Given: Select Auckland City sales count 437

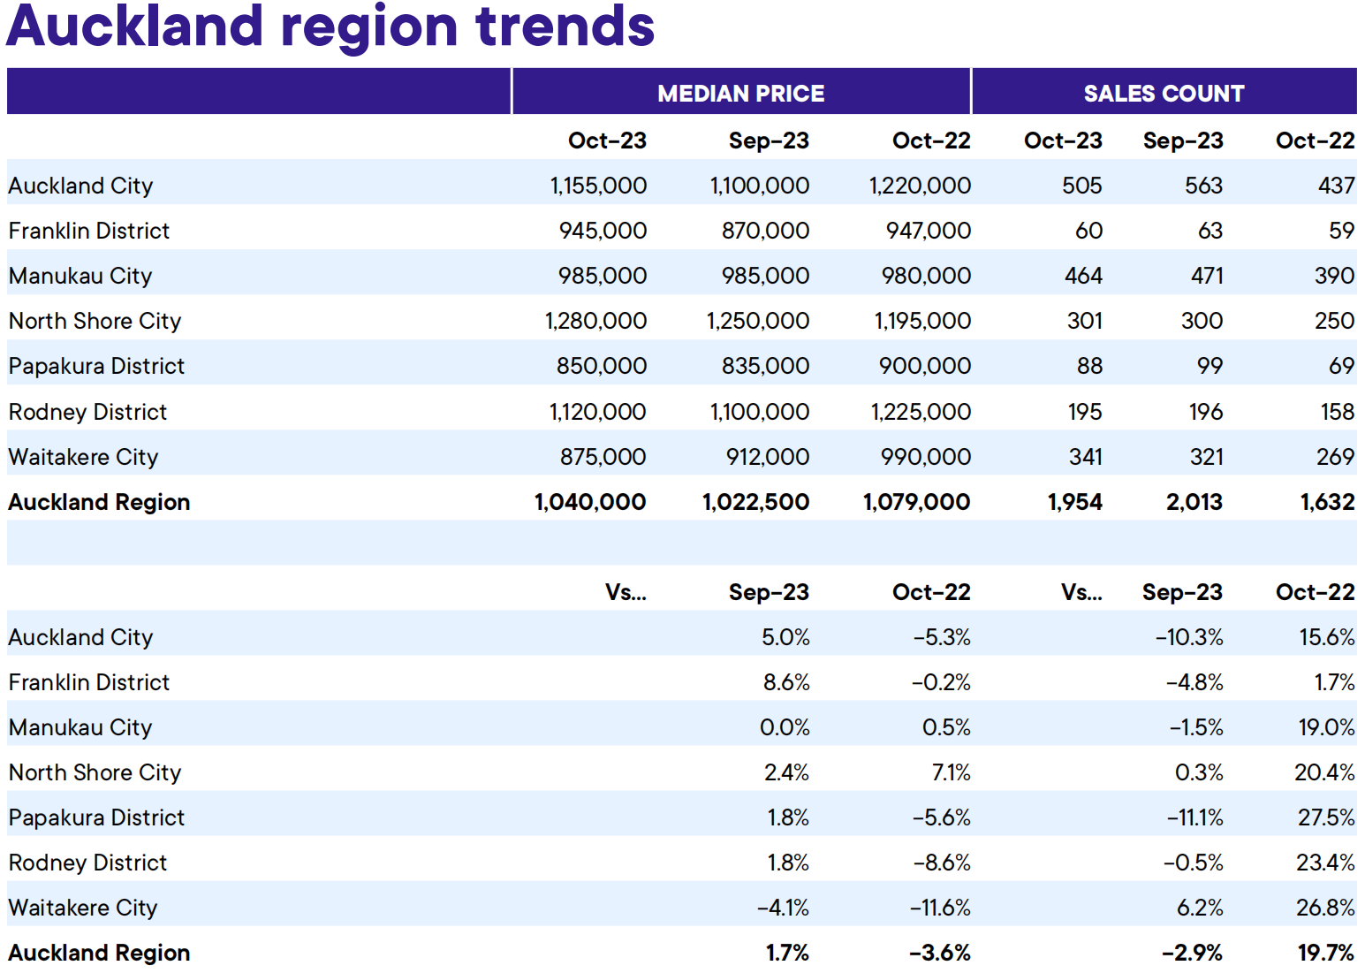Looking at the screenshot, I should (1336, 186).
